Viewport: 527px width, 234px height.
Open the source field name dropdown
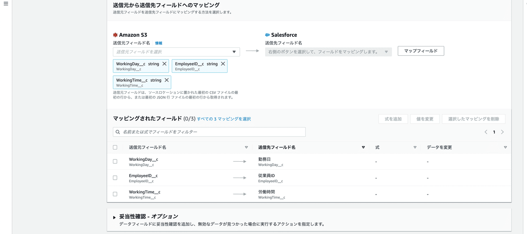point(176,52)
